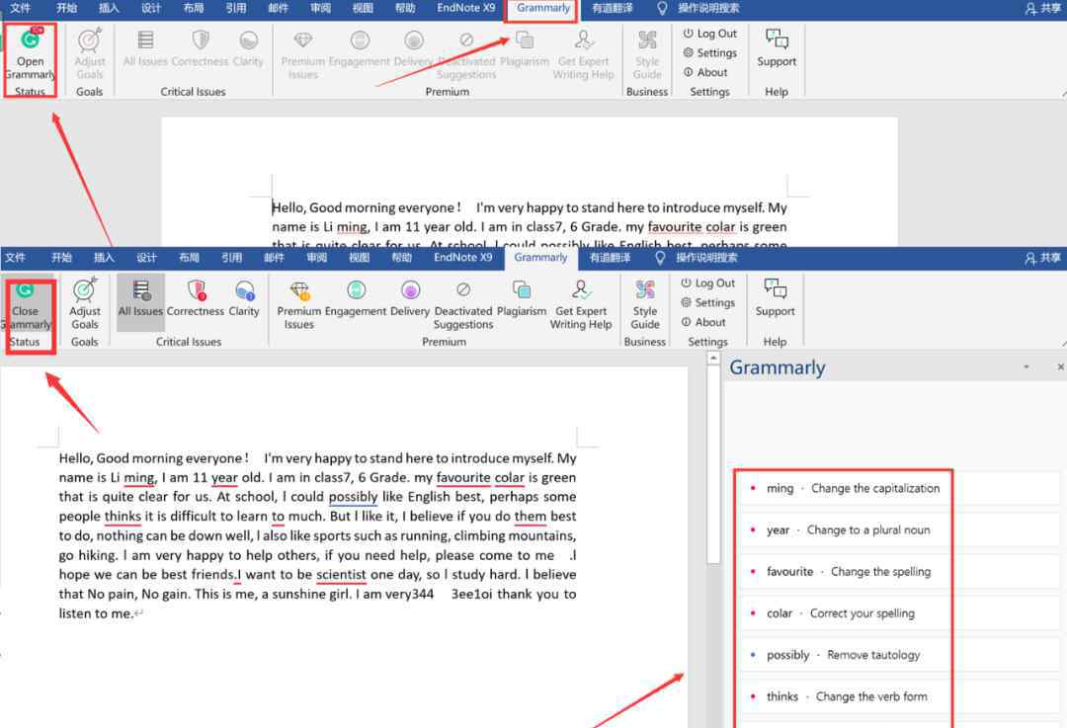Open Support in the upper window ribbon
Screen dimensions: 1067x728
tap(777, 47)
